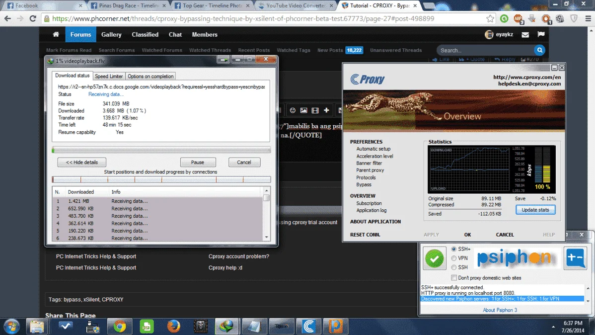Bookmark this page with the star
The image size is (595, 335).
[490, 18]
